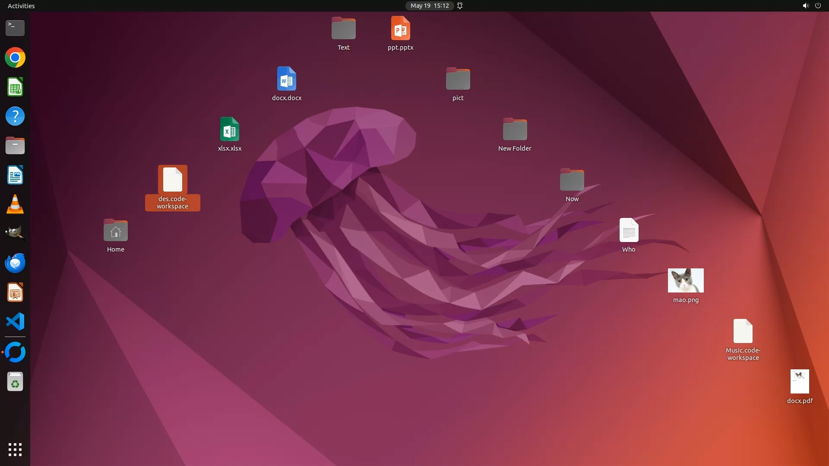Launch VLC media player from dock
Image resolution: width=829 pixels, height=466 pixels.
[15, 205]
